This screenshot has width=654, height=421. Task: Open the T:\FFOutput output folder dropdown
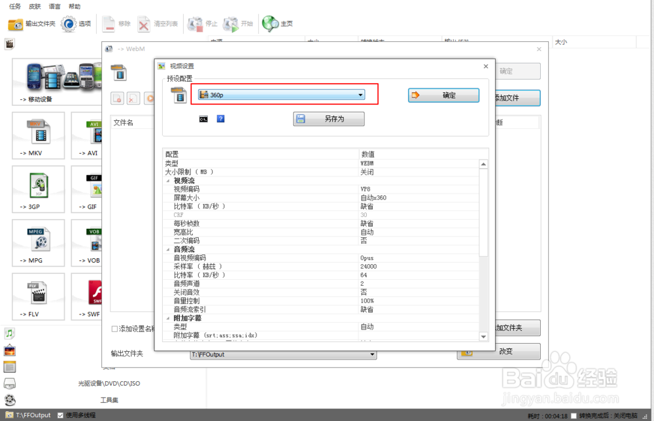[x=283, y=354]
